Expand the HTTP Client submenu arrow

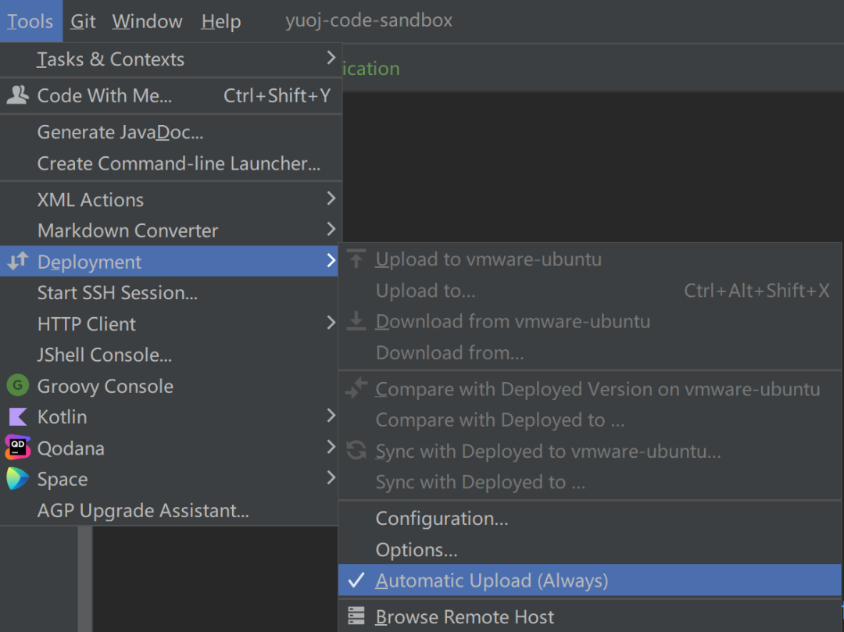click(x=331, y=323)
